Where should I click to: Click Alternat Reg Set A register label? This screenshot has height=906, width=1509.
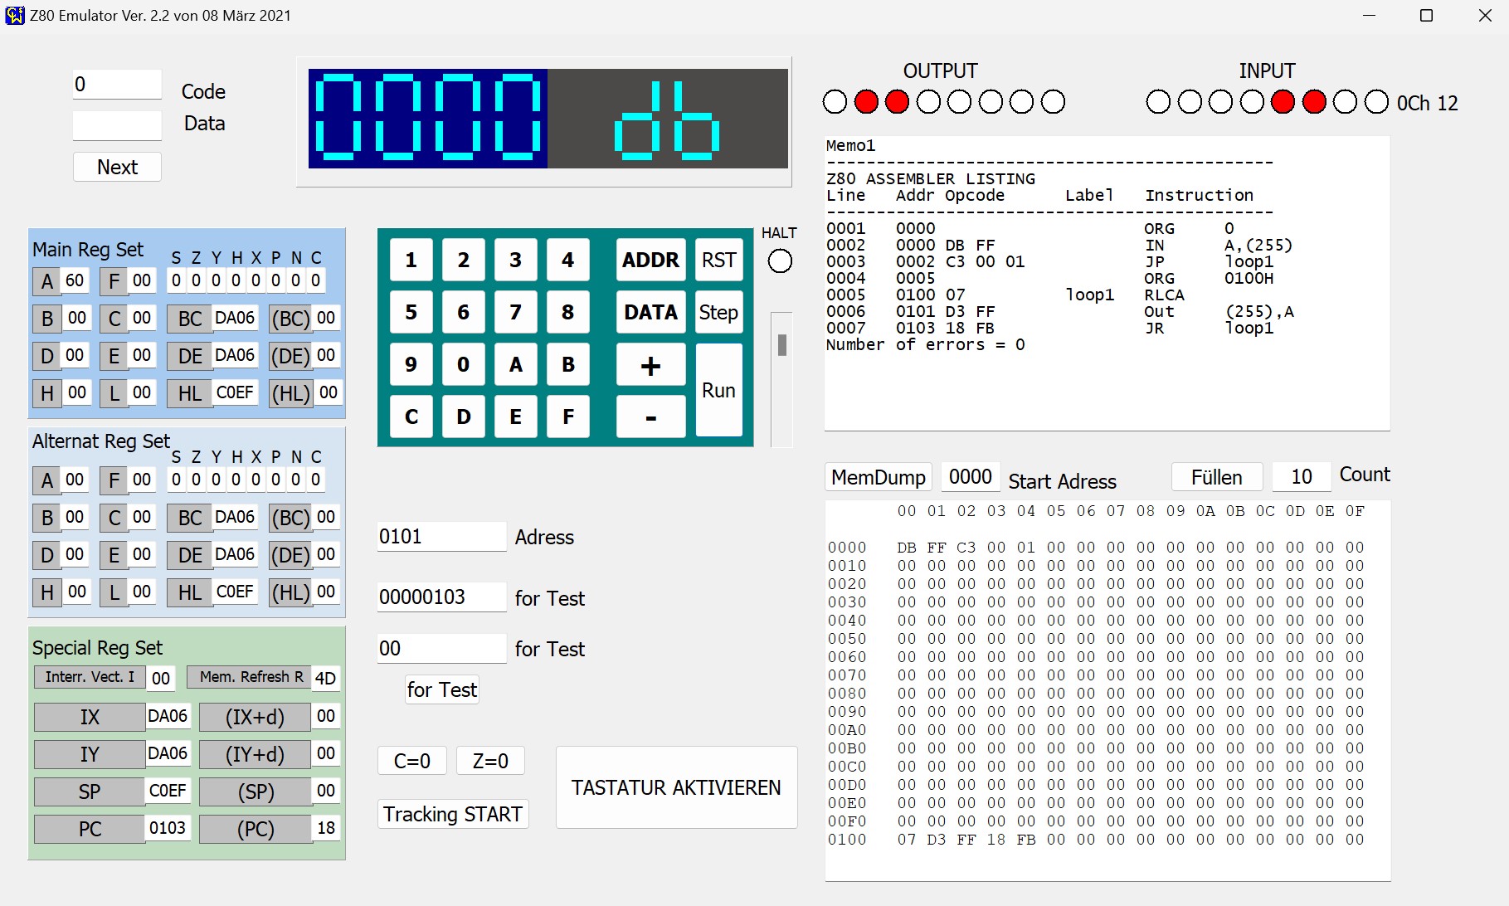pos(47,480)
